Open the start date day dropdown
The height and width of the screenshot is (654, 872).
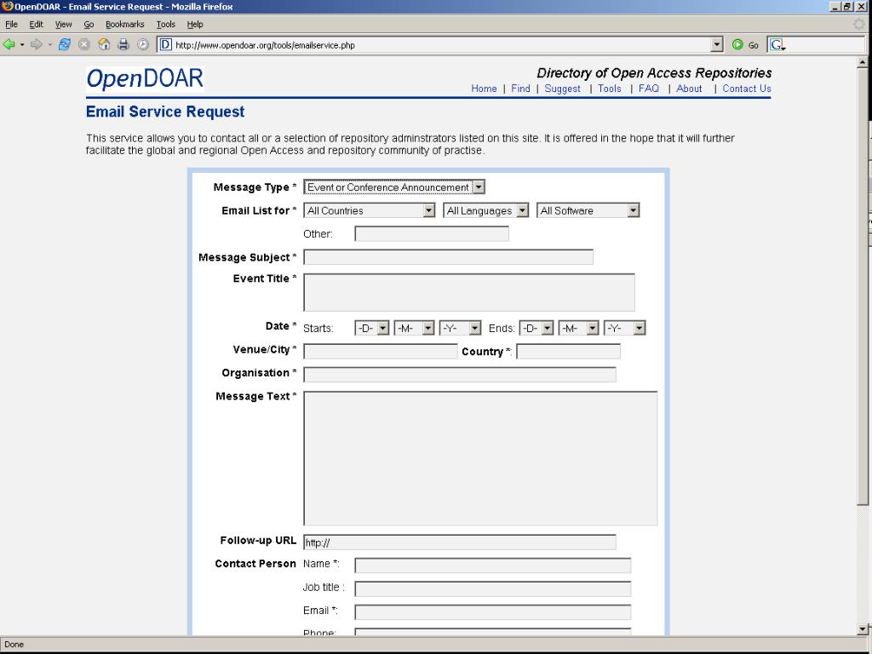[372, 328]
